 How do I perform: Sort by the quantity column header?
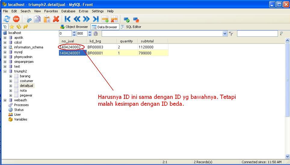[127, 41]
